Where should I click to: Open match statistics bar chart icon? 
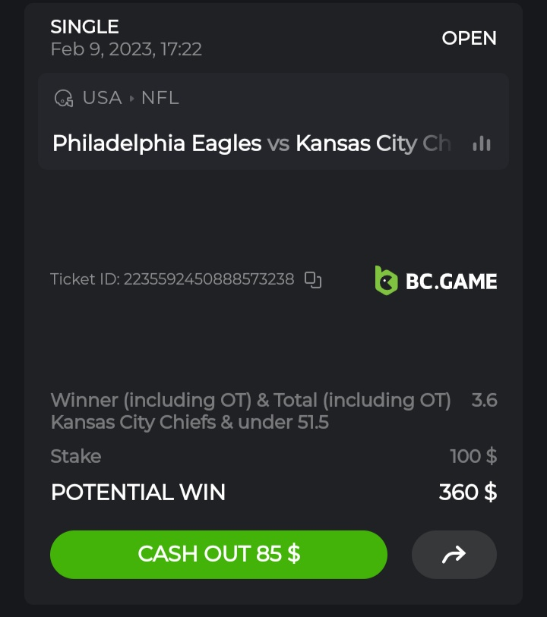[x=482, y=143]
